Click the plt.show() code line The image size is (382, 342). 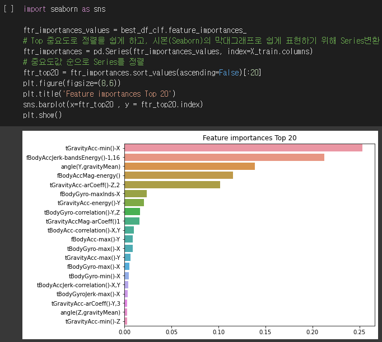click(x=43, y=115)
